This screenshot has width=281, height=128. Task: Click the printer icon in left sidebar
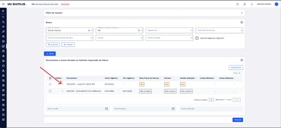point(3,61)
